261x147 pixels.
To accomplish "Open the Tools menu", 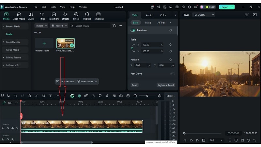I will pyautogui.click(x=53, y=7).
